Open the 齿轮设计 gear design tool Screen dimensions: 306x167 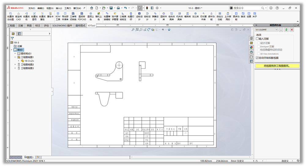pyautogui.click(x=139, y=16)
